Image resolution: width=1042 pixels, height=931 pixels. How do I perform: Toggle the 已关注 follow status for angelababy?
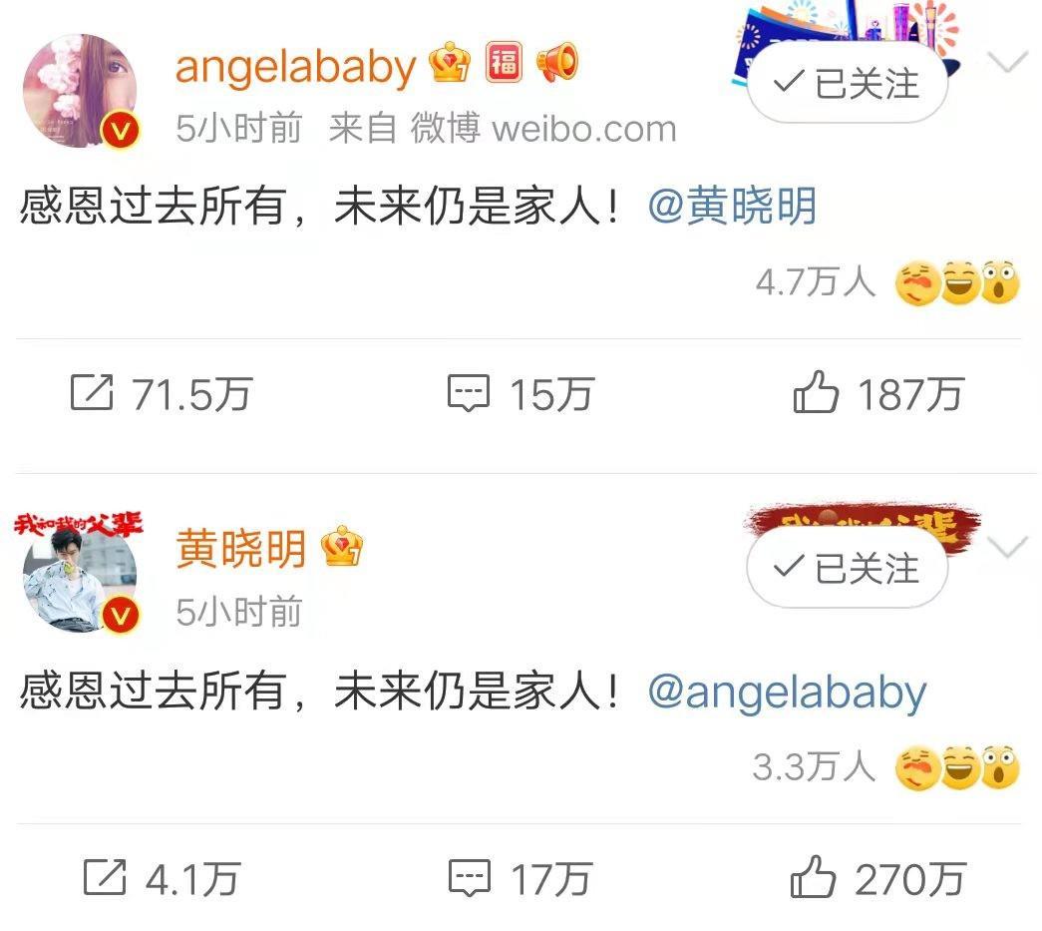(848, 83)
